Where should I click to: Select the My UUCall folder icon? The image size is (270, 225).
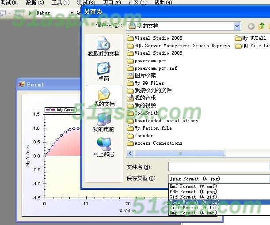pyautogui.click(x=238, y=38)
